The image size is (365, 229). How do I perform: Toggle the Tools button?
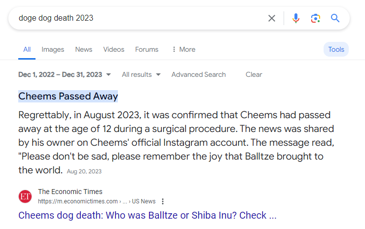336,49
